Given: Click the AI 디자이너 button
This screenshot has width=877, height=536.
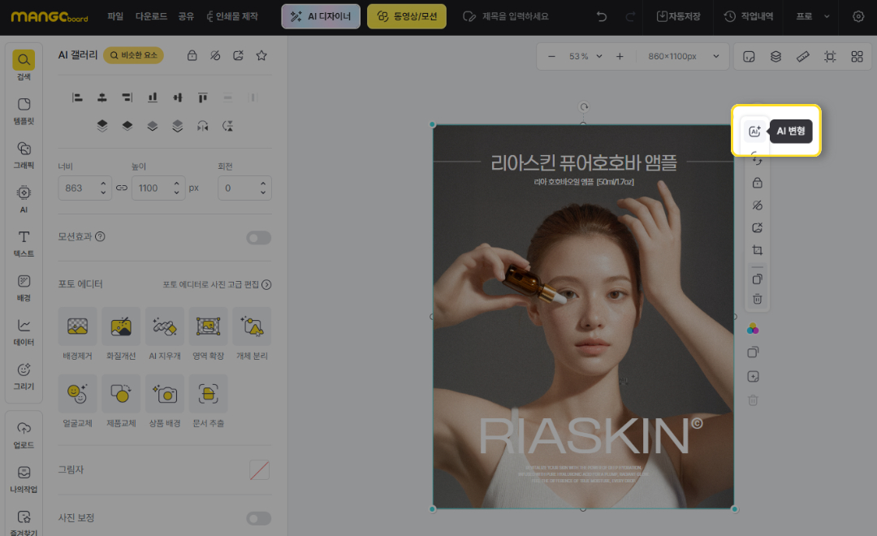Looking at the screenshot, I should [x=321, y=16].
